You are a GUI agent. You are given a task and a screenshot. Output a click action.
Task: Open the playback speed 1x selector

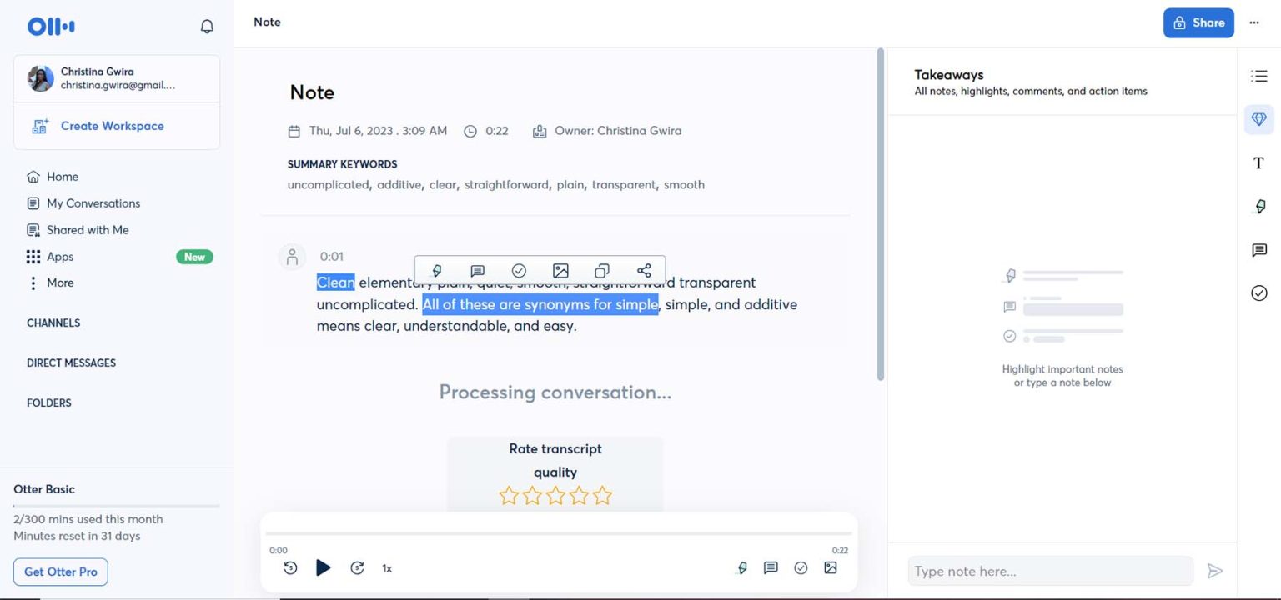pos(386,567)
